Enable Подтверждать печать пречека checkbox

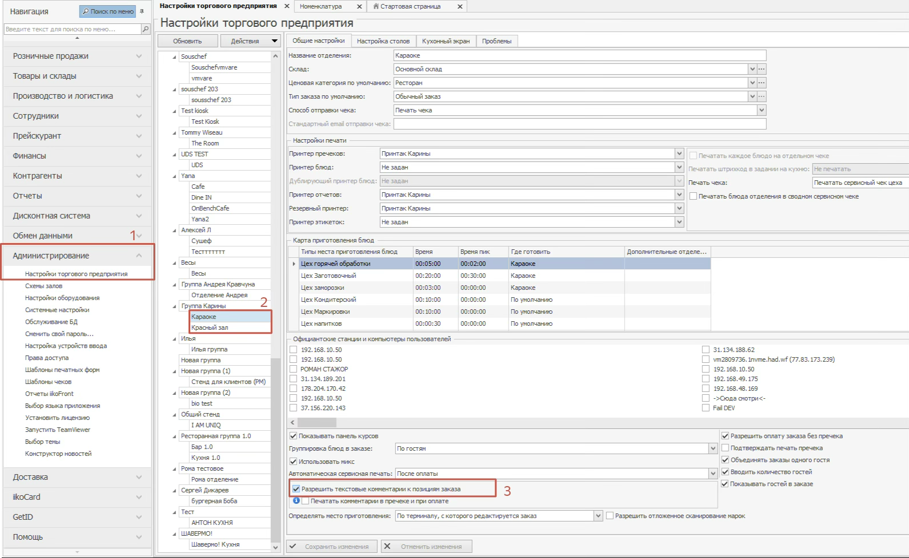725,448
